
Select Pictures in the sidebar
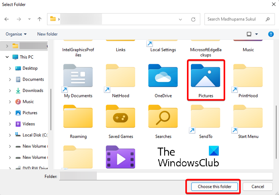click(x=26, y=113)
